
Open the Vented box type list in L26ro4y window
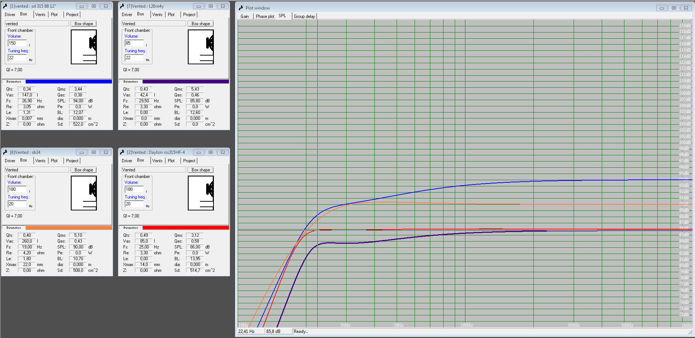click(154, 24)
